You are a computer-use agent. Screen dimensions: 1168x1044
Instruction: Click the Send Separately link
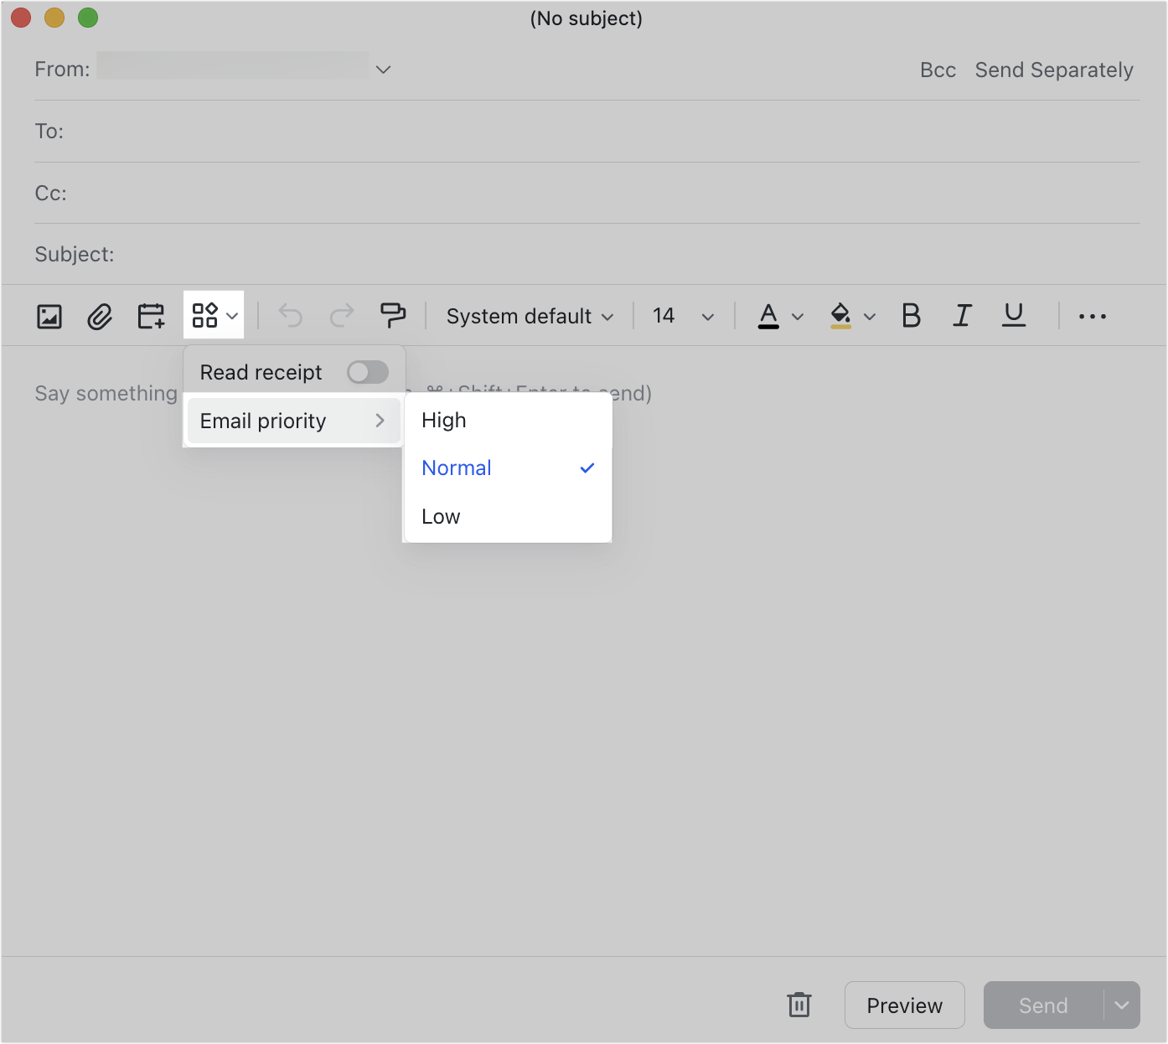click(x=1054, y=70)
